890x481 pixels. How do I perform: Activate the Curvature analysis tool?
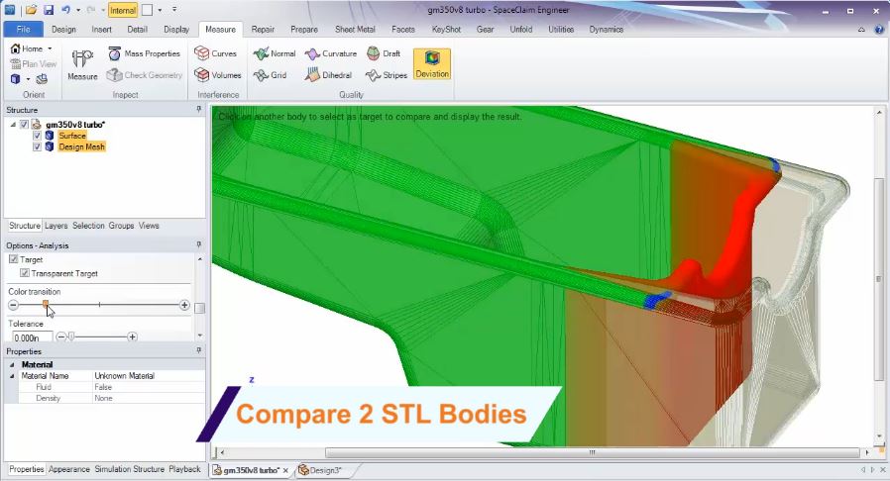[331, 53]
